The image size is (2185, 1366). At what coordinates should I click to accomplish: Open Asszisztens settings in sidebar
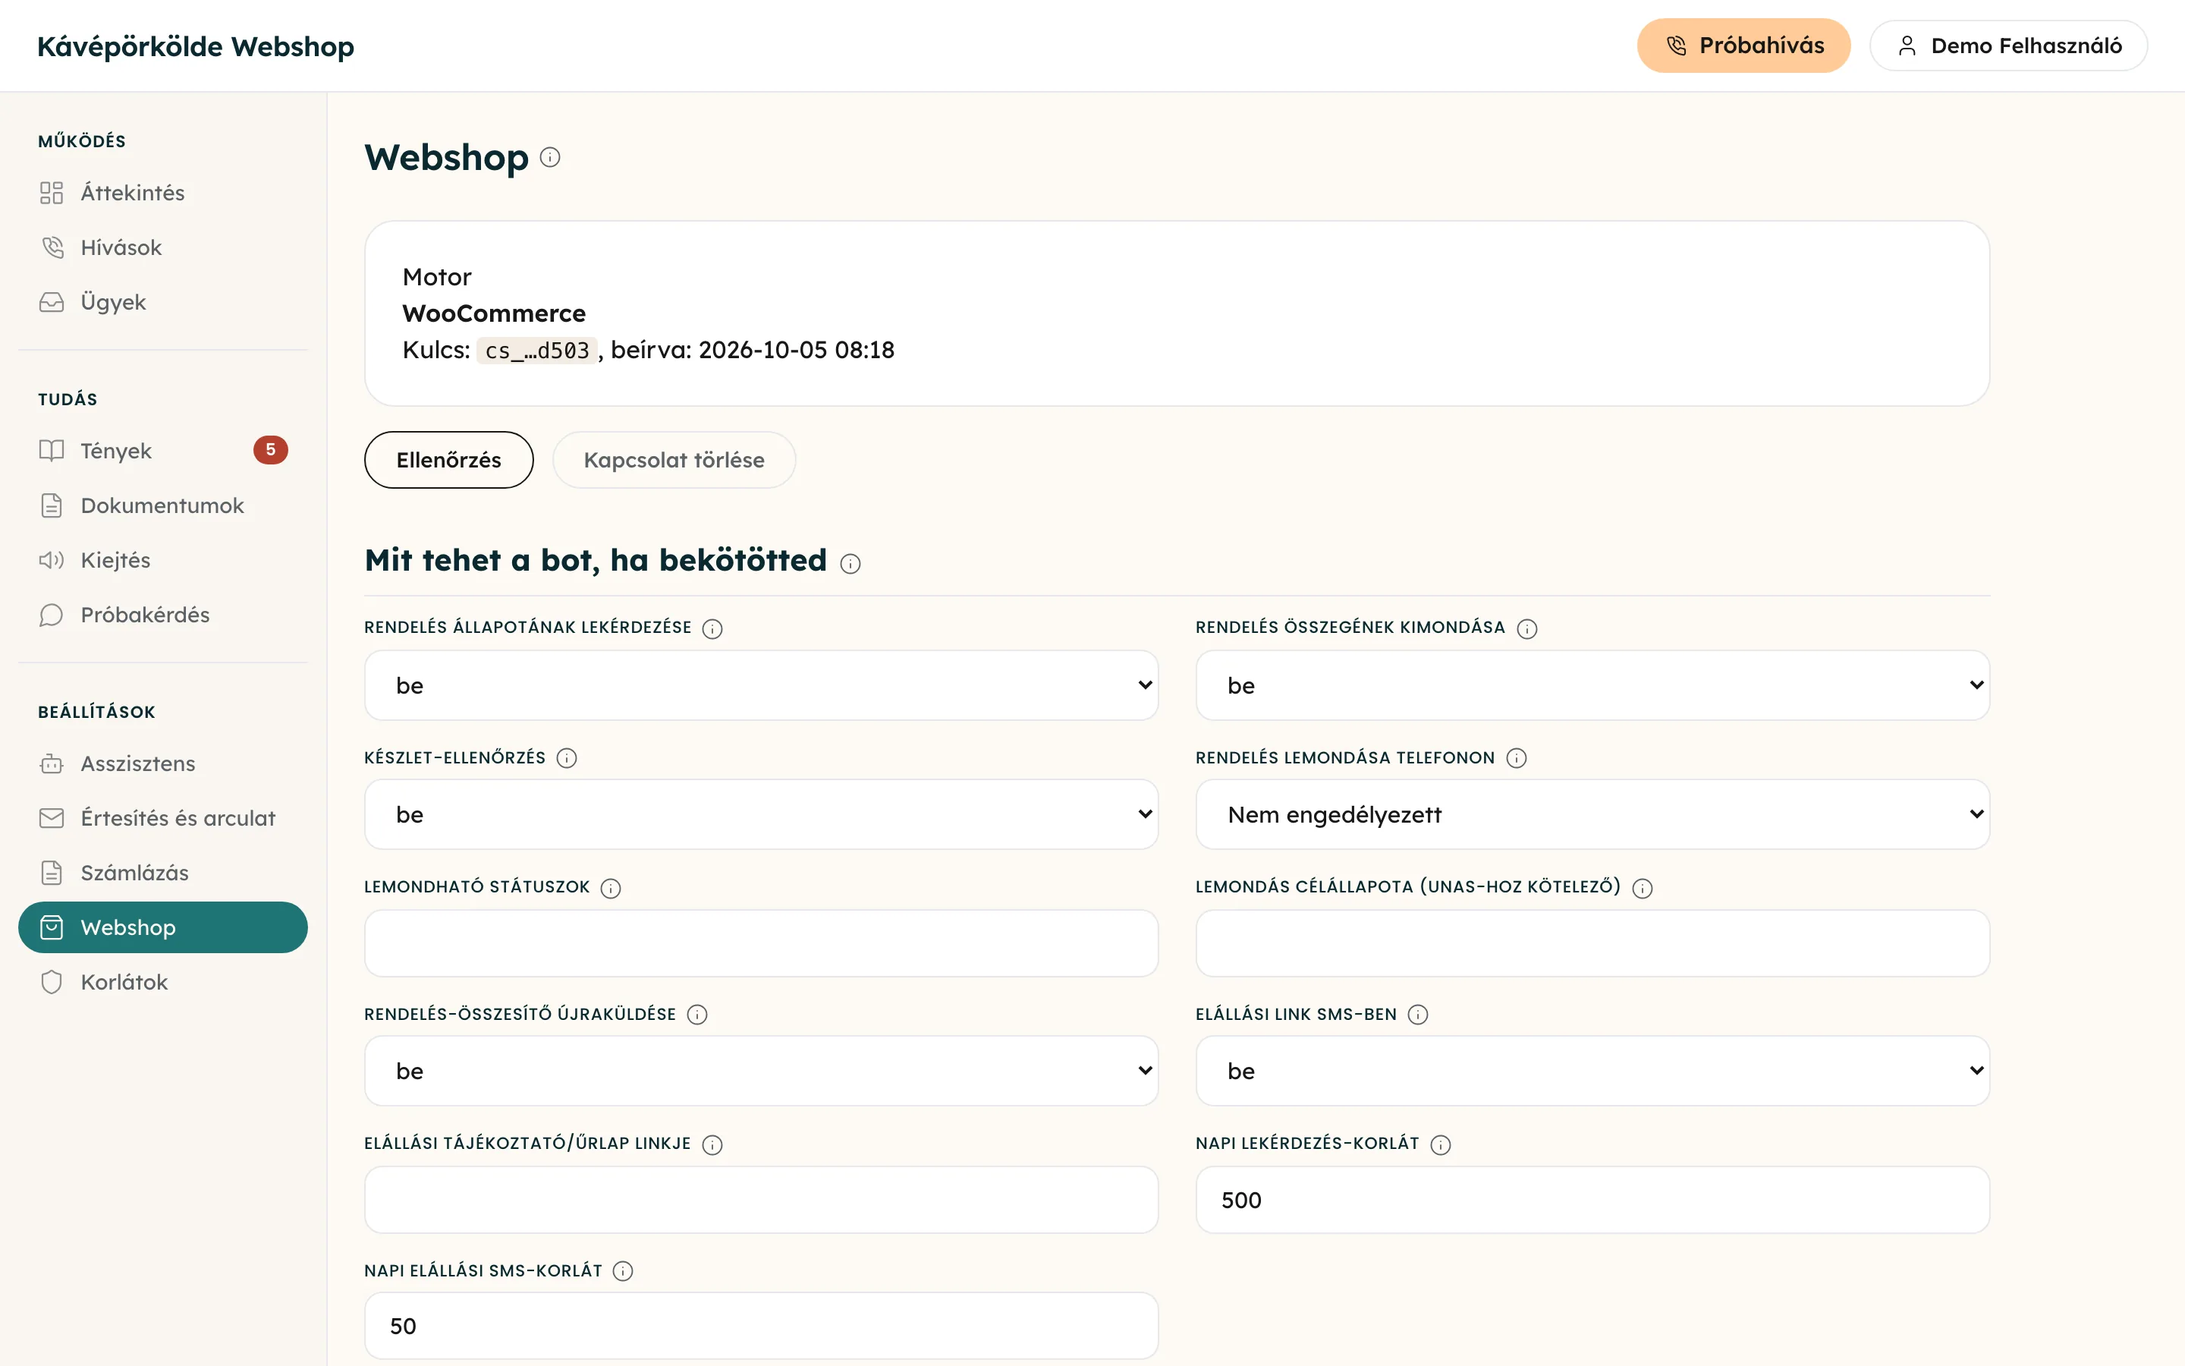pos(162,763)
